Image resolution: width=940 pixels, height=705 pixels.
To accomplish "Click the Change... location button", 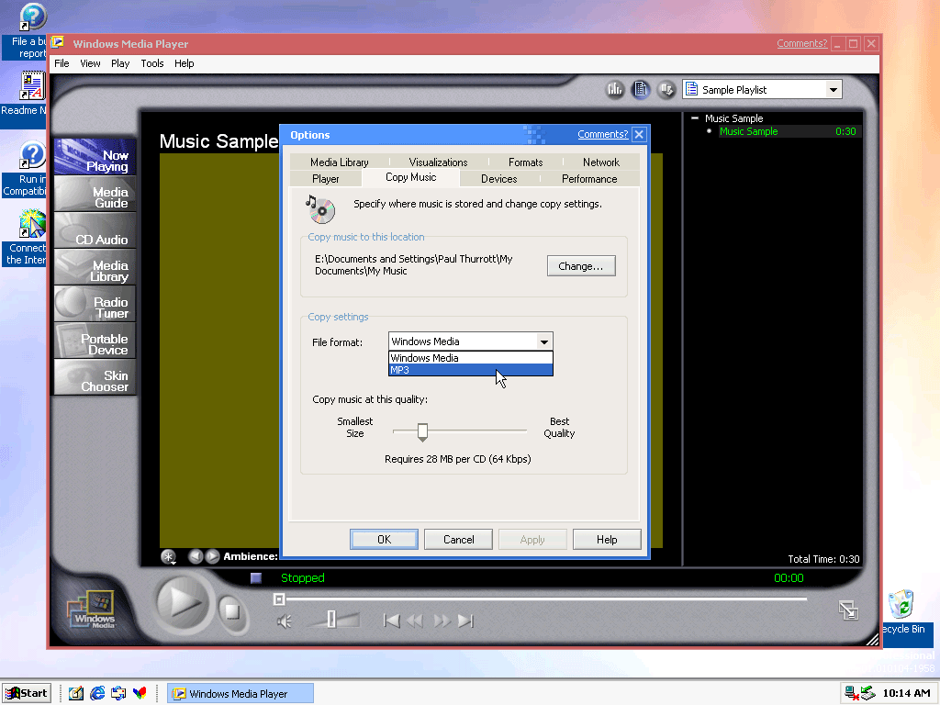I will click(580, 266).
